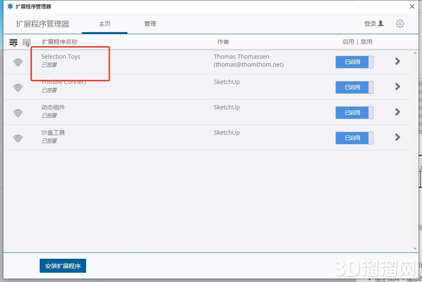Viewport: 422px width, 282px height.
Task: Switch to the 管理 tab
Action: (150, 24)
